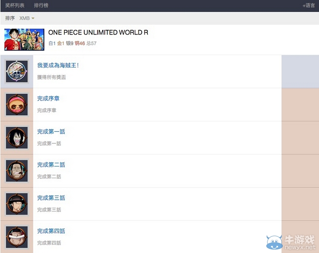319x253 pixels.
Task: Click the 獲得所有獎盃 description
Action: [52, 77]
